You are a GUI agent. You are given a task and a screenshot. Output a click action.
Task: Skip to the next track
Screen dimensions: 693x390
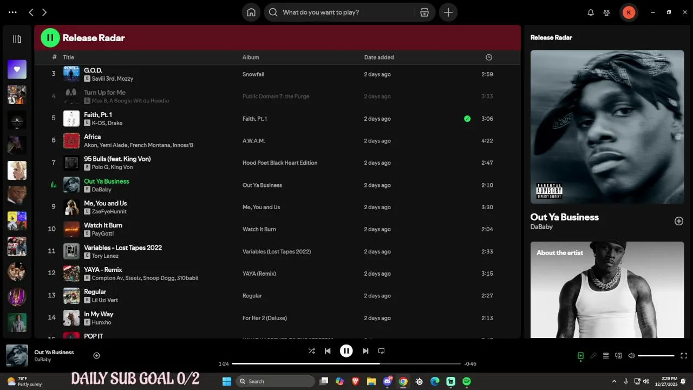click(x=365, y=351)
